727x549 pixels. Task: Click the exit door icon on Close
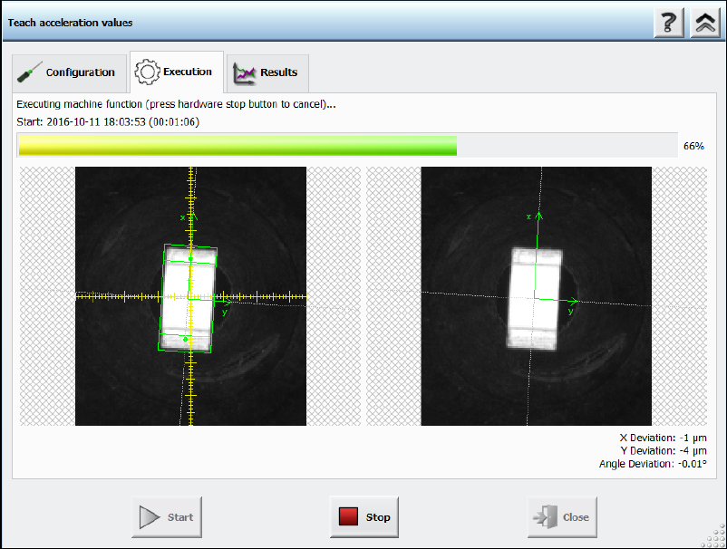(x=545, y=517)
